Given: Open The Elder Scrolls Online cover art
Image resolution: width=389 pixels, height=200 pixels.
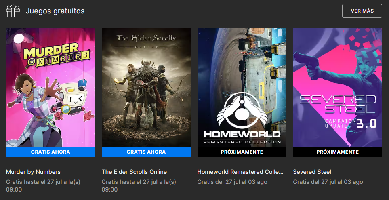Looking at the screenshot, I should [146, 87].
